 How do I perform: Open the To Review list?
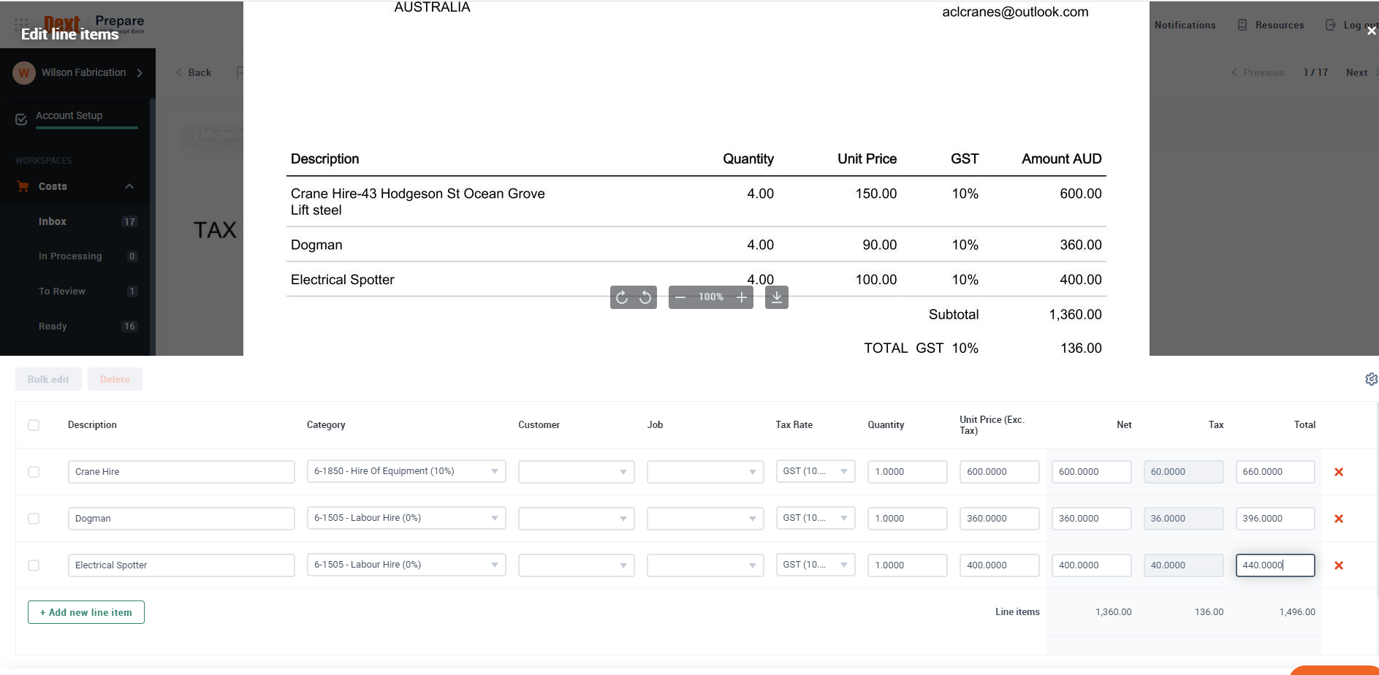pyautogui.click(x=63, y=291)
